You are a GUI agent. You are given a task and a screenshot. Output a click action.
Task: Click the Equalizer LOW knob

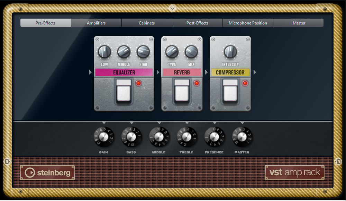tap(104, 52)
